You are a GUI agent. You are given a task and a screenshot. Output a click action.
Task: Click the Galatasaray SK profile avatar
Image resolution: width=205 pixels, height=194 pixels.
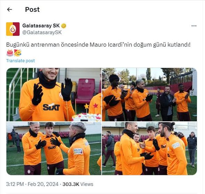coord(13,29)
